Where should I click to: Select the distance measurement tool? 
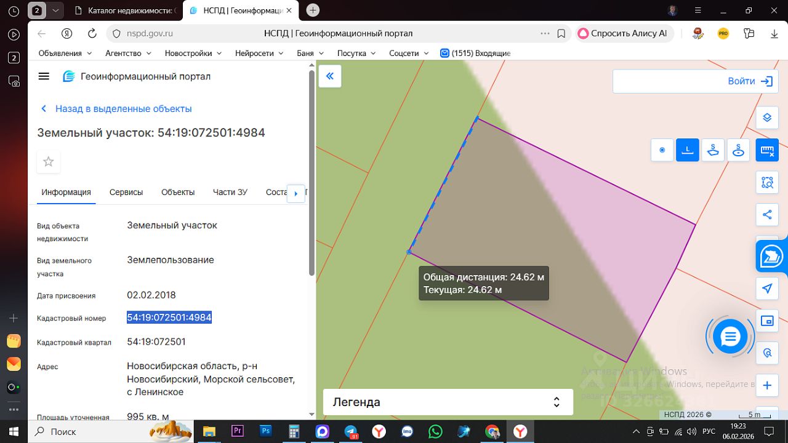[x=688, y=150]
